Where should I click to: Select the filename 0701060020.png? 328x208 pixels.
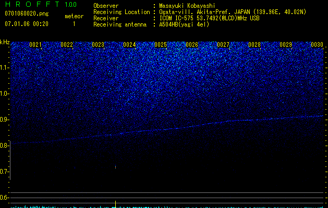click(27, 14)
